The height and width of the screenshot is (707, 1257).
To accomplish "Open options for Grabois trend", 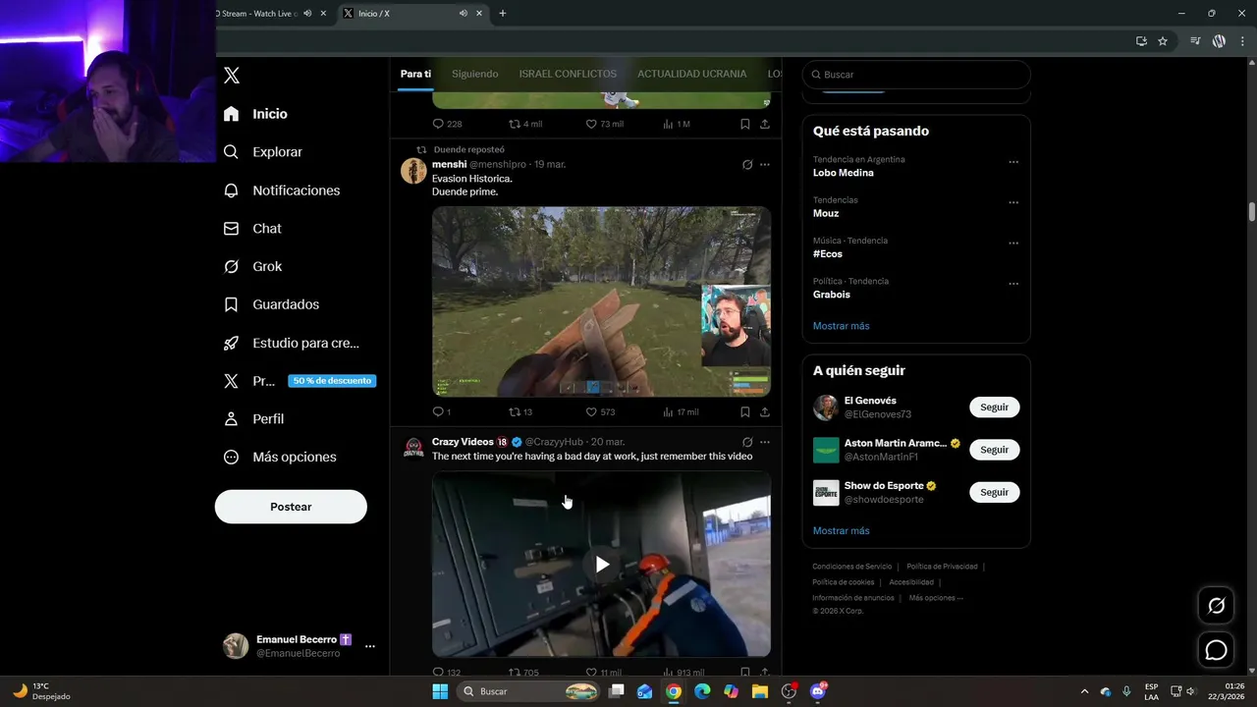I will (x=1013, y=284).
